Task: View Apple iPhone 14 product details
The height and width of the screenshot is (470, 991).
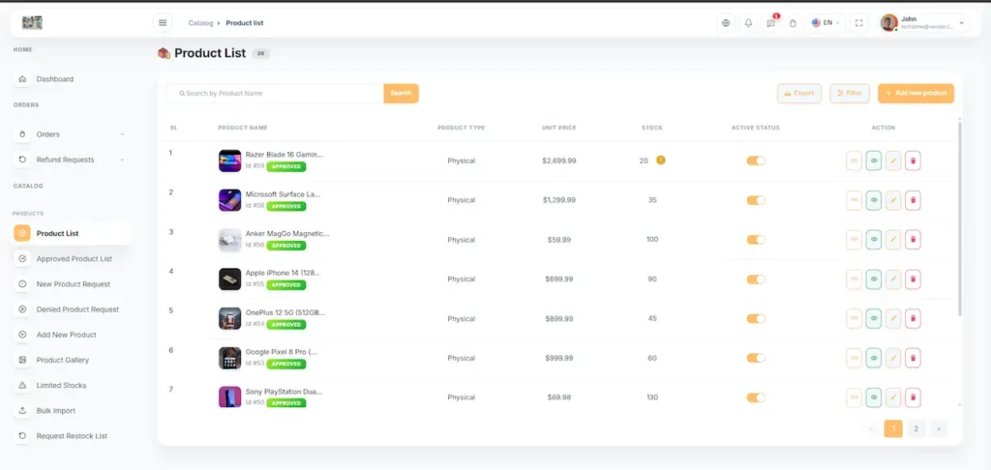Action: [874, 279]
